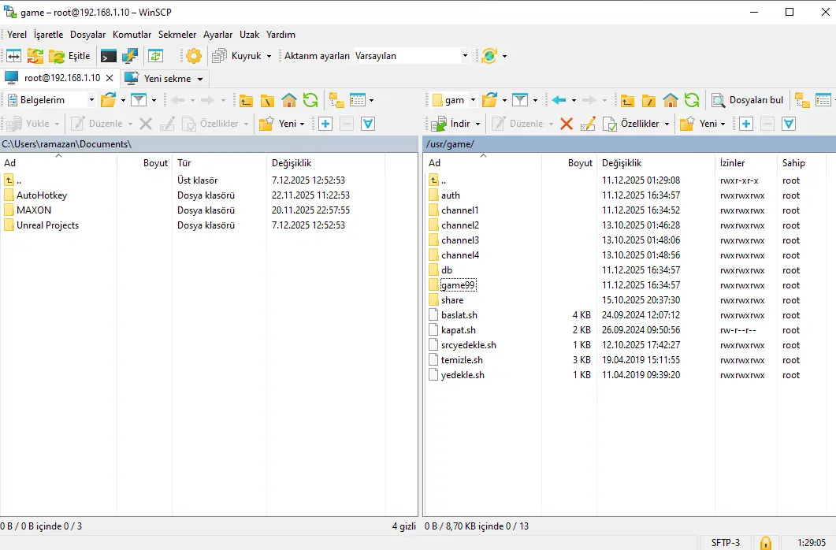Image resolution: width=836 pixels, height=550 pixels.
Task: Open the terminal console icon in main toolbar
Action: point(109,56)
